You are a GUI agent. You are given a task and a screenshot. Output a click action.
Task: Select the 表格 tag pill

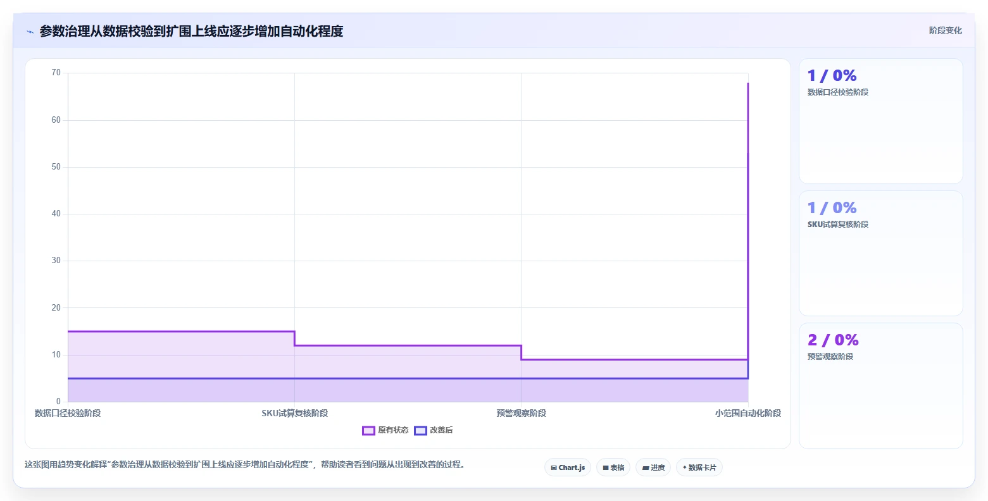[x=613, y=467]
